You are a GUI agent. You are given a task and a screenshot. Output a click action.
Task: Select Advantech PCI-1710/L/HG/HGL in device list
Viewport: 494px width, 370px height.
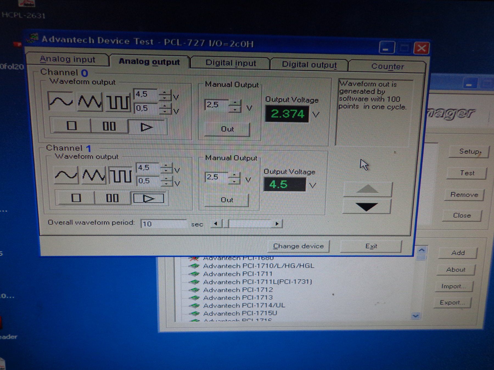pyautogui.click(x=259, y=266)
